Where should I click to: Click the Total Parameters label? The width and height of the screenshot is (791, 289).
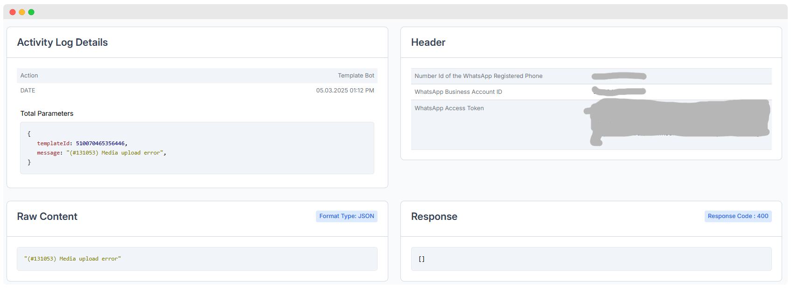(47, 113)
